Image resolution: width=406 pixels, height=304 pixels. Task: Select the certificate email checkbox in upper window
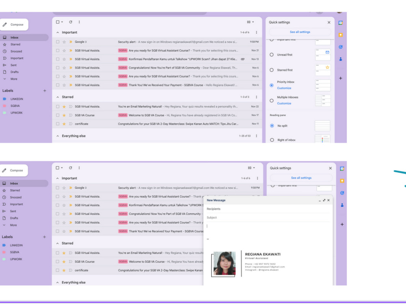(x=58, y=124)
